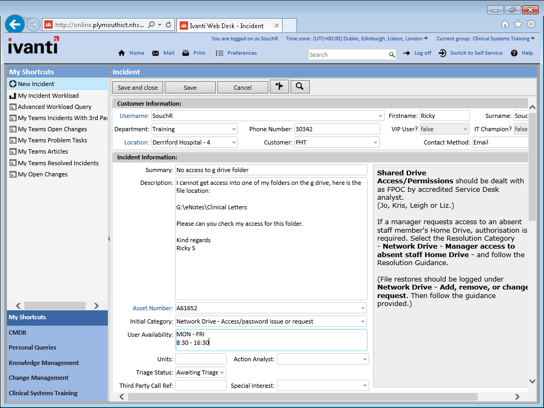Open the Location dropdown list
The width and height of the screenshot is (544, 408).
coord(234,142)
